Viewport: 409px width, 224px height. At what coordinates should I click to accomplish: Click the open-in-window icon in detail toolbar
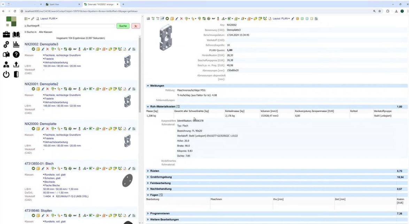click(x=162, y=18)
